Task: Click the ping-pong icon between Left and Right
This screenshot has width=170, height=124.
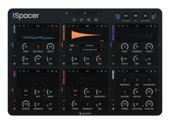Action: coord(44,91)
